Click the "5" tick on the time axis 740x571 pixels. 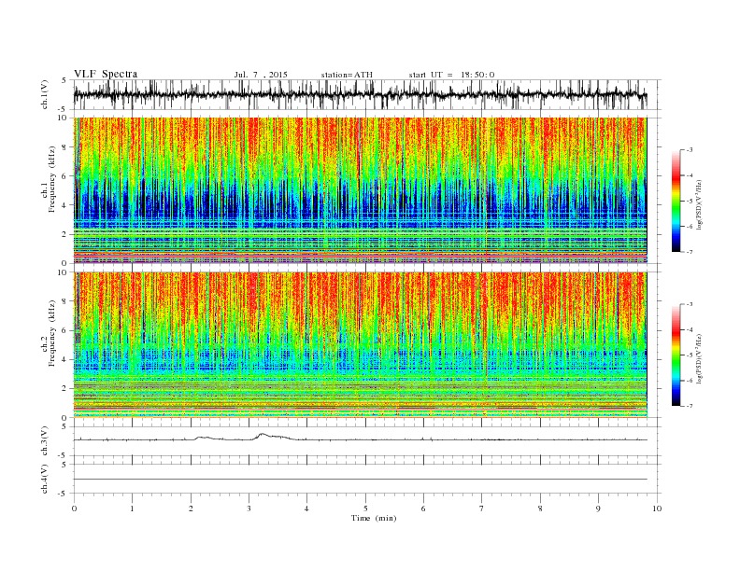tap(365, 508)
